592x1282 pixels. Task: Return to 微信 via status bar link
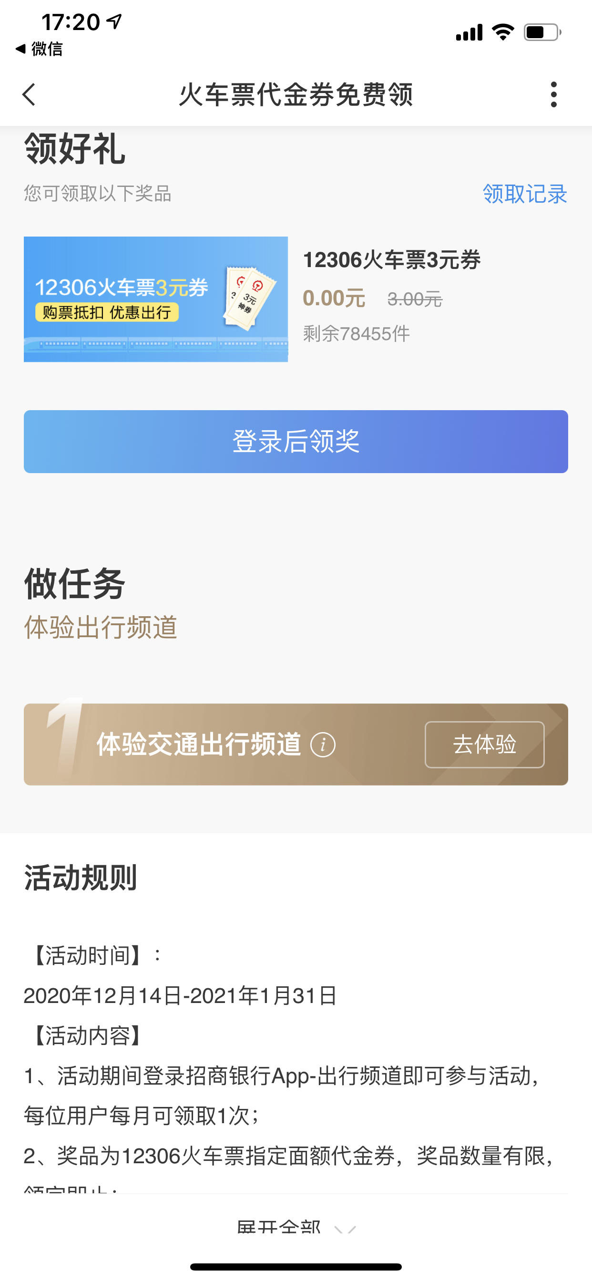(39, 49)
